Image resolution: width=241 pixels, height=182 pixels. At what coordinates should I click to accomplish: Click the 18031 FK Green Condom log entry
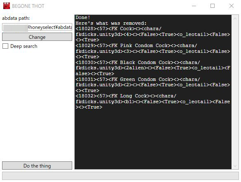[x=153, y=85]
